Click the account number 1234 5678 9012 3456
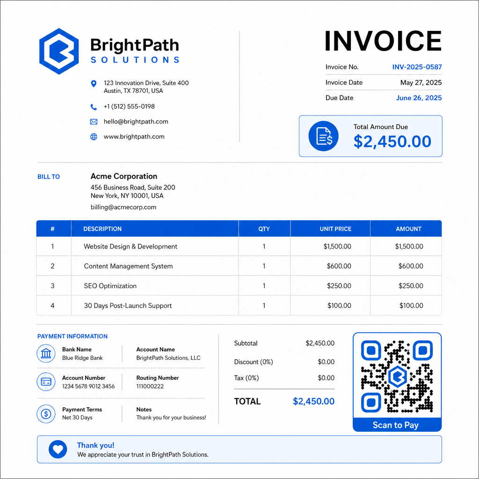 [88, 386]
